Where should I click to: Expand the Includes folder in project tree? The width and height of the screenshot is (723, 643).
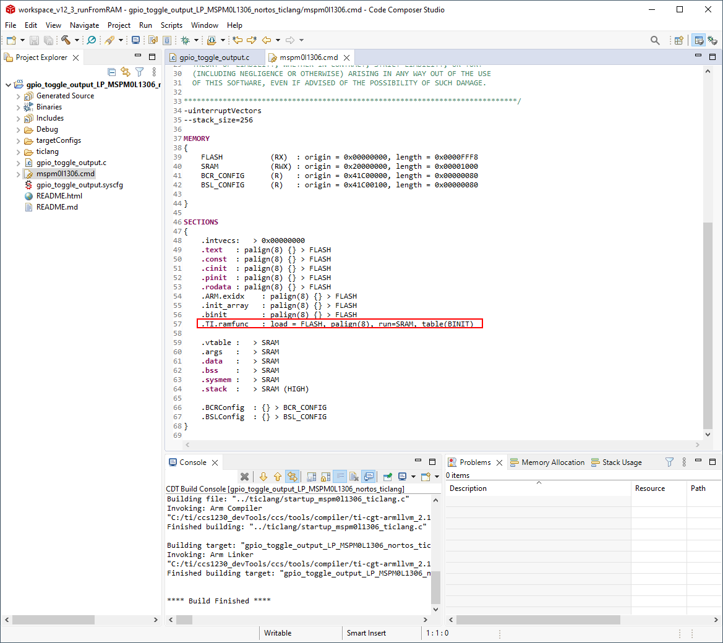tap(18, 118)
